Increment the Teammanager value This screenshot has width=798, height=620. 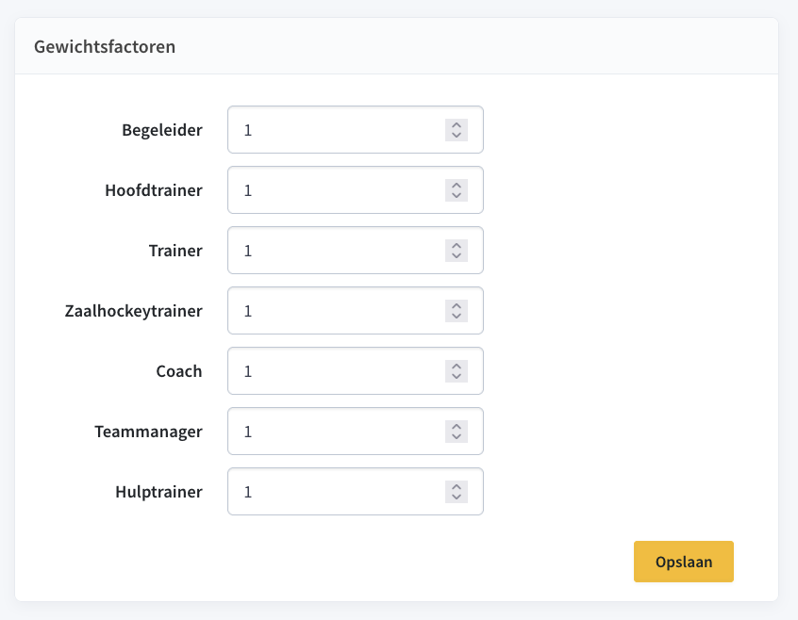coord(457,426)
